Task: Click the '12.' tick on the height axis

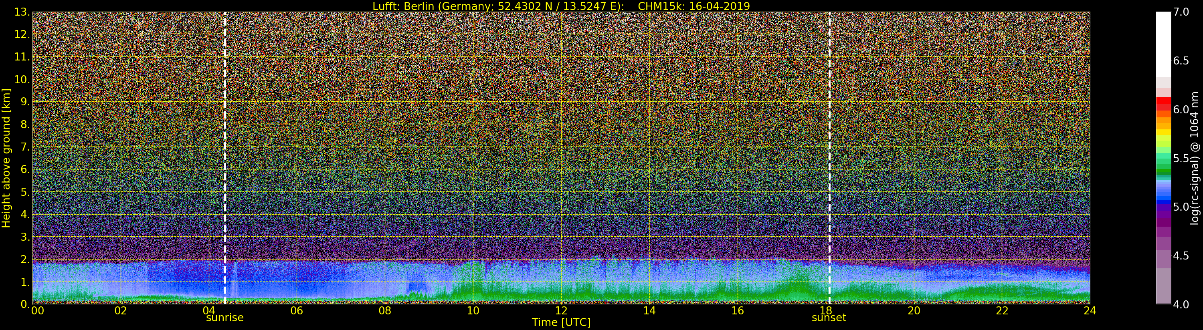Action: pos(22,34)
